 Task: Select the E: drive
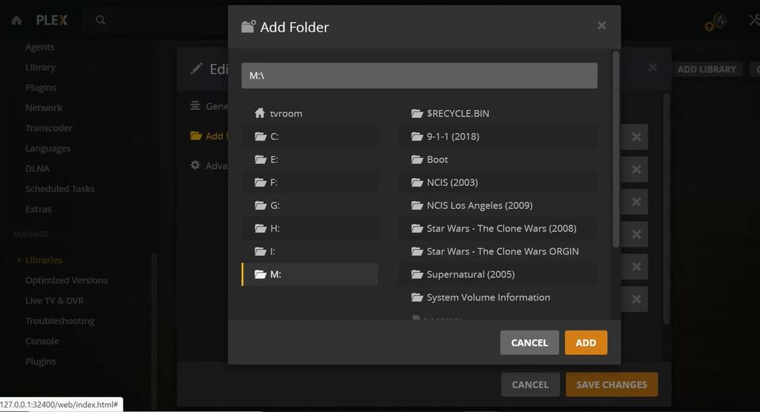310,159
